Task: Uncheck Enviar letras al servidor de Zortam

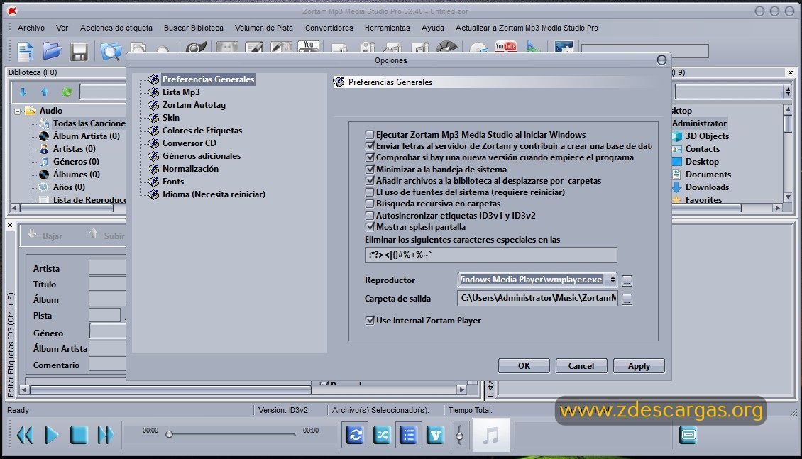Action: 369,146
